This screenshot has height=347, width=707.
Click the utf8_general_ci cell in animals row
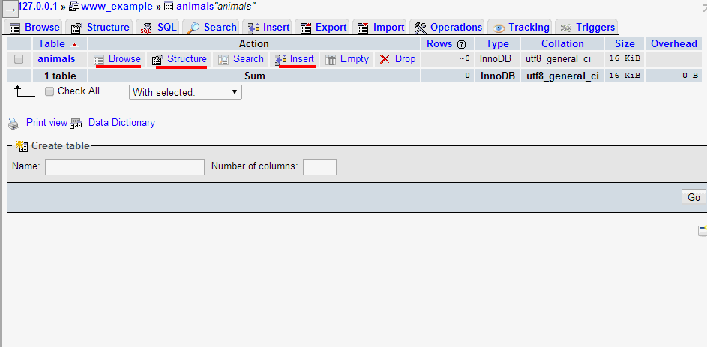[x=559, y=59]
